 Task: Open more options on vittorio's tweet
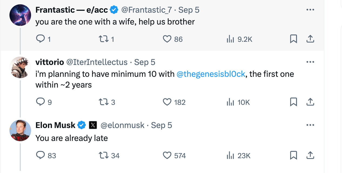(310, 62)
